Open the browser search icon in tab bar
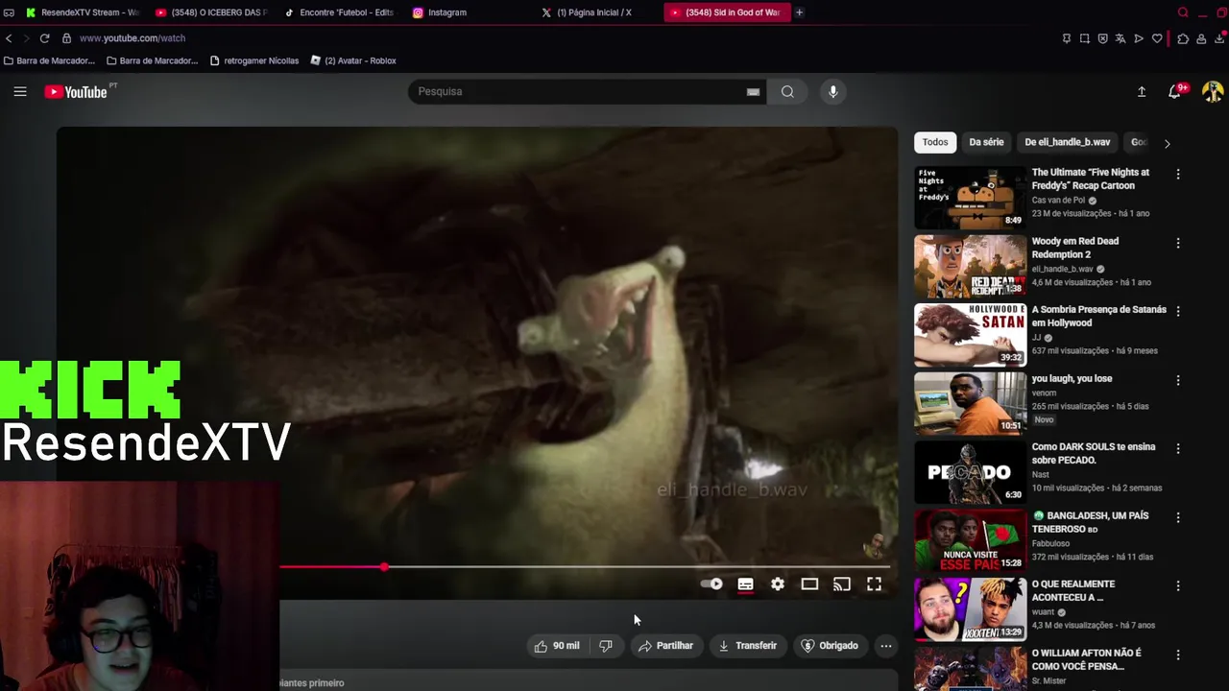This screenshot has height=691, width=1229. (1183, 12)
